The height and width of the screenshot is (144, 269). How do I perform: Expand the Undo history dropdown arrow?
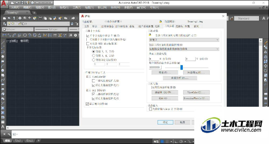(x=41, y=3)
